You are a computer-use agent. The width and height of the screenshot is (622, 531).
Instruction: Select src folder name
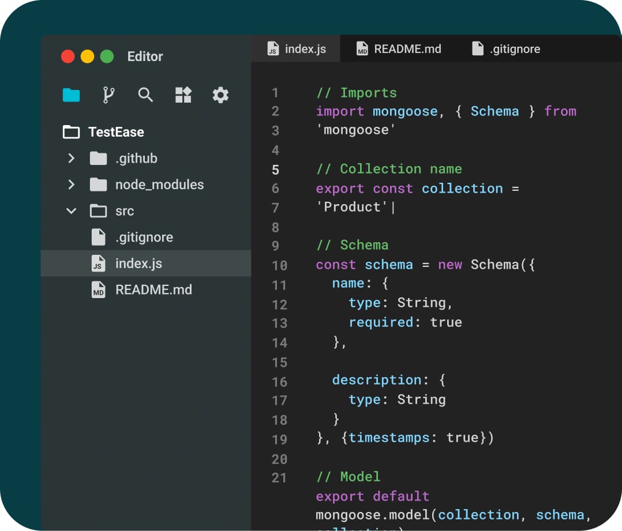pyautogui.click(x=125, y=211)
